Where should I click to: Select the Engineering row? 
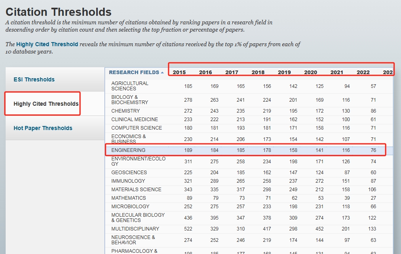coord(128,150)
